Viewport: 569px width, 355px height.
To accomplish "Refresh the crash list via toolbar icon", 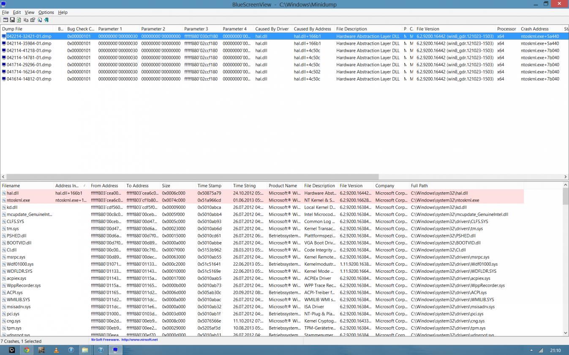I will [x=19, y=20].
